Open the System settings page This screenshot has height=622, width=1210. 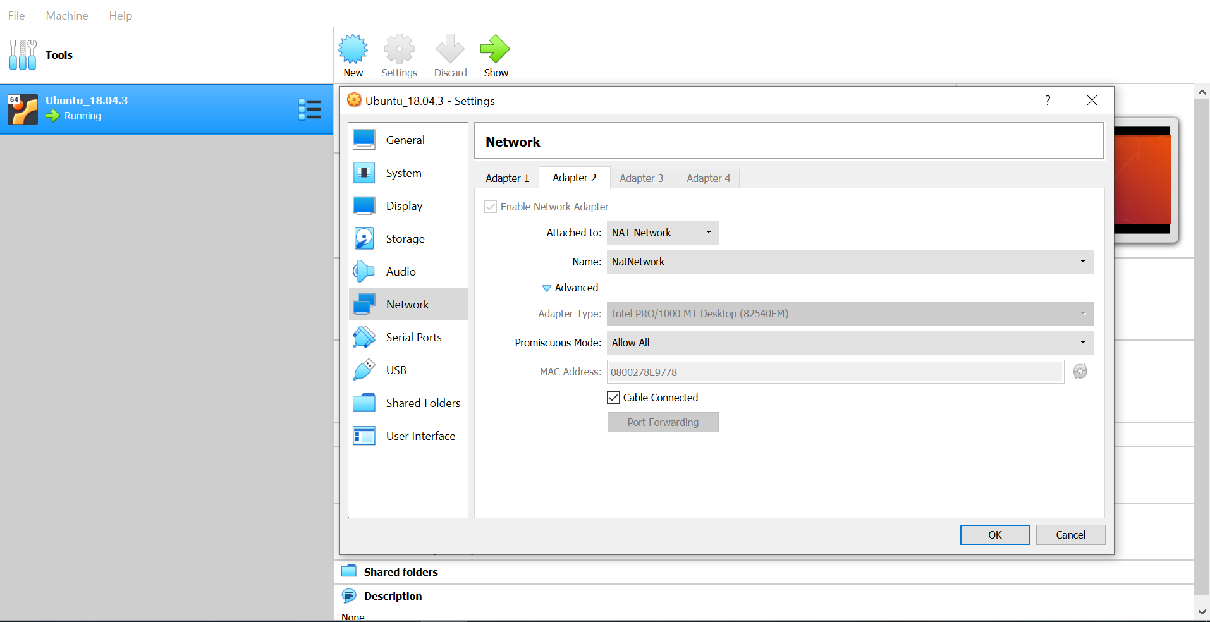[364, 173]
